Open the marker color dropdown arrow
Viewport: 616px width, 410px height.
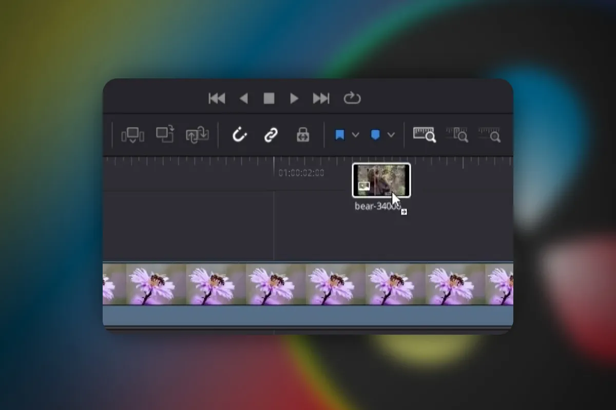(x=391, y=135)
